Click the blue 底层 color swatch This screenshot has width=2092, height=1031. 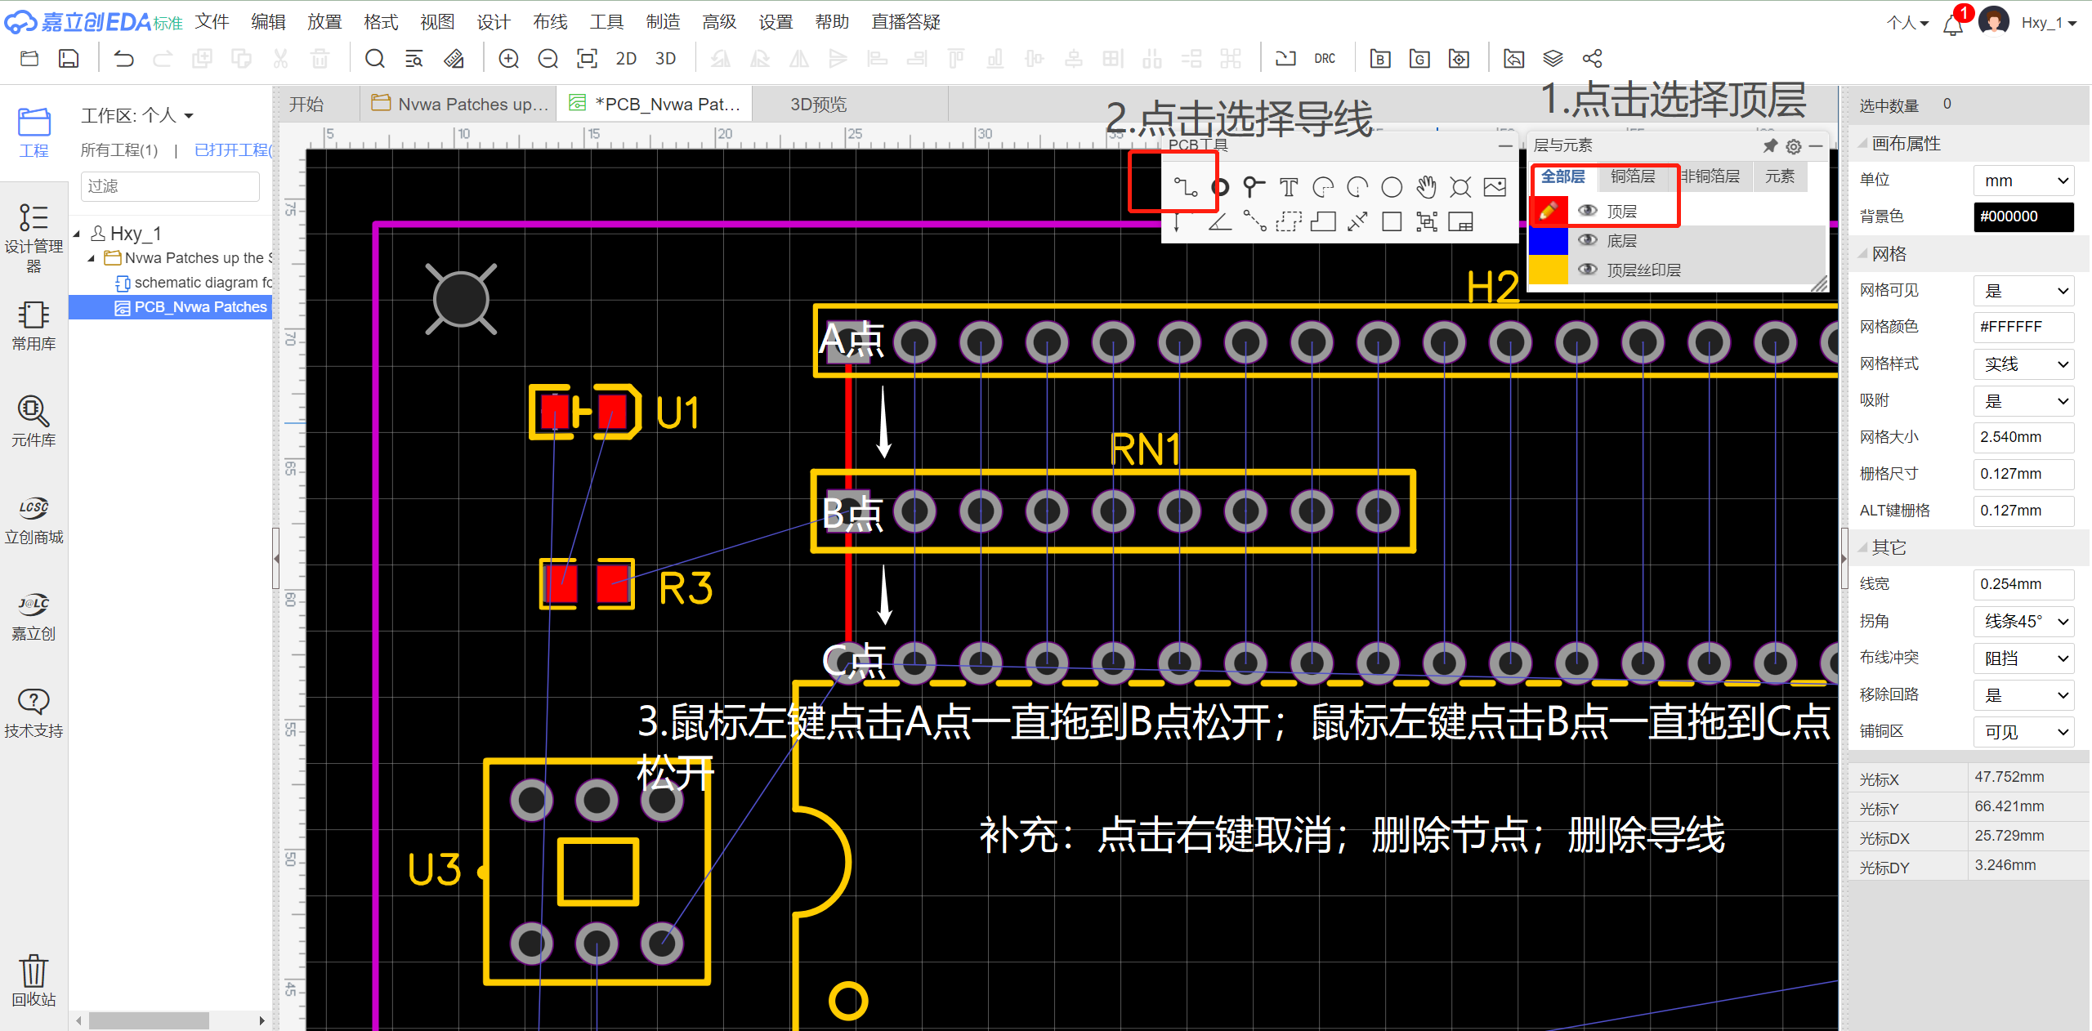[x=1548, y=241]
